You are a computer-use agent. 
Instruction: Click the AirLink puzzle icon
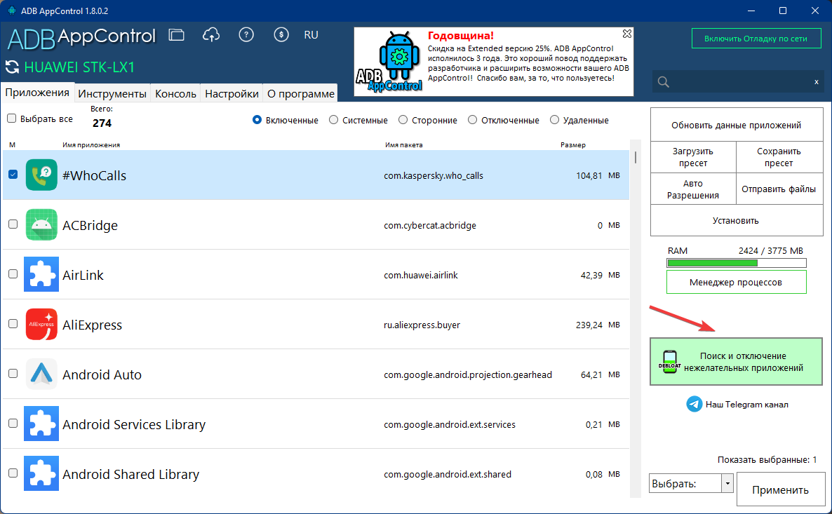pos(41,274)
